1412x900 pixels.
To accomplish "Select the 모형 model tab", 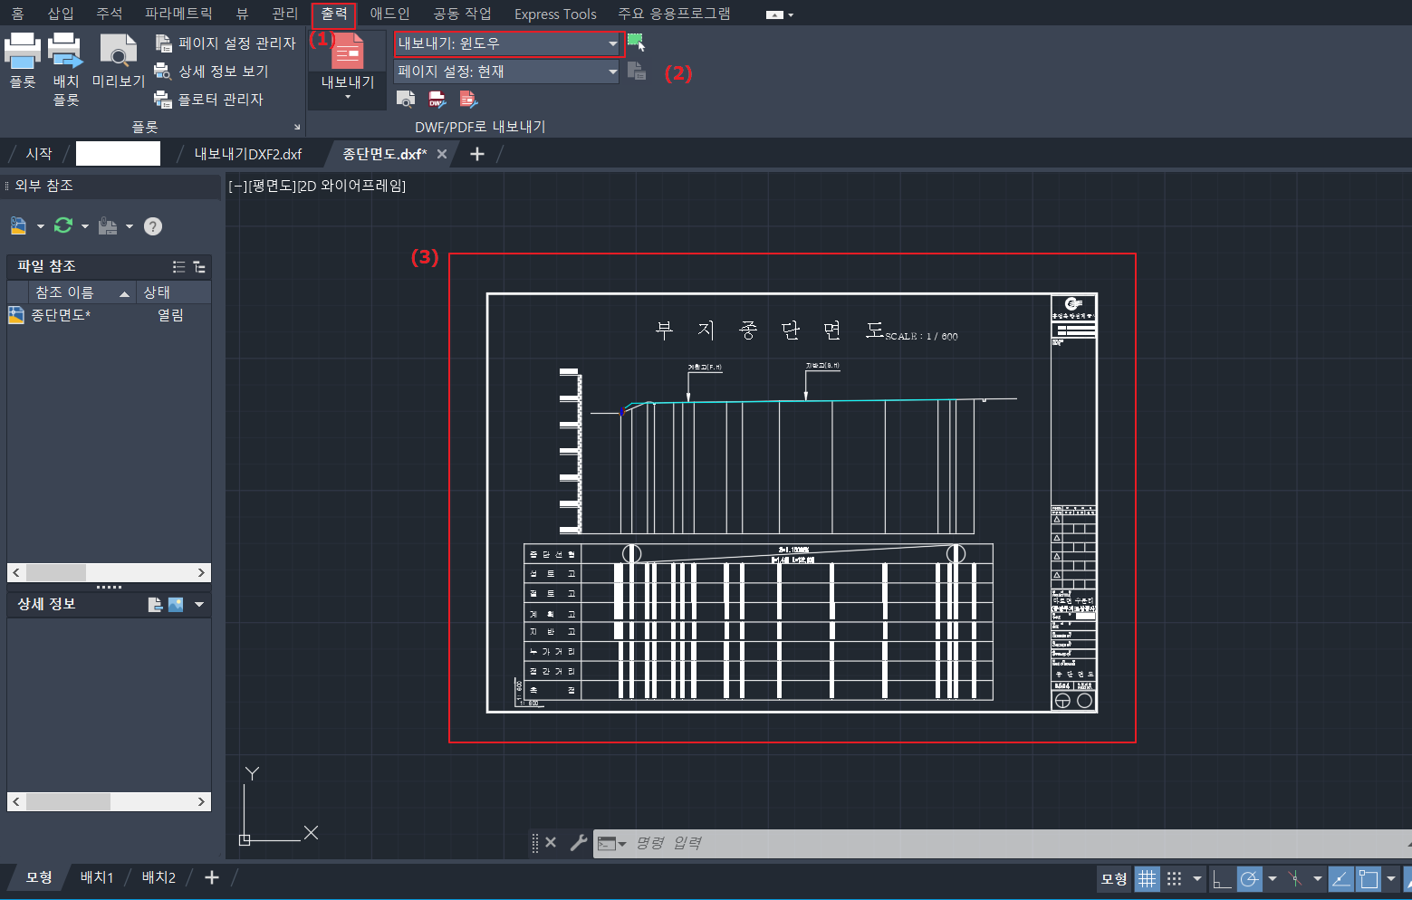I will click(x=39, y=877).
